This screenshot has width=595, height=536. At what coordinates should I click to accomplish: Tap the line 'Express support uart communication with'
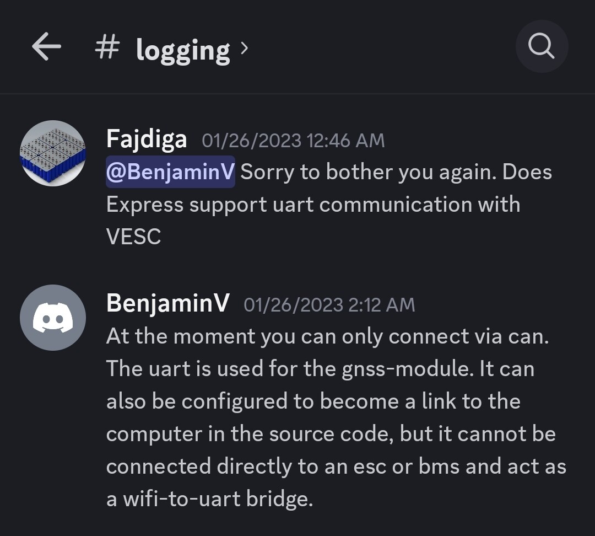[x=313, y=205]
